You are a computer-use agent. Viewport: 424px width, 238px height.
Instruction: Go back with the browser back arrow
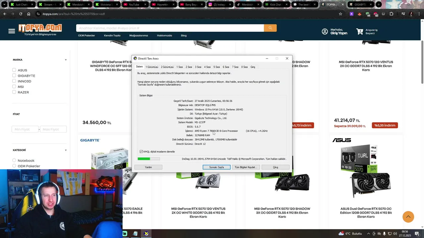(5, 14)
